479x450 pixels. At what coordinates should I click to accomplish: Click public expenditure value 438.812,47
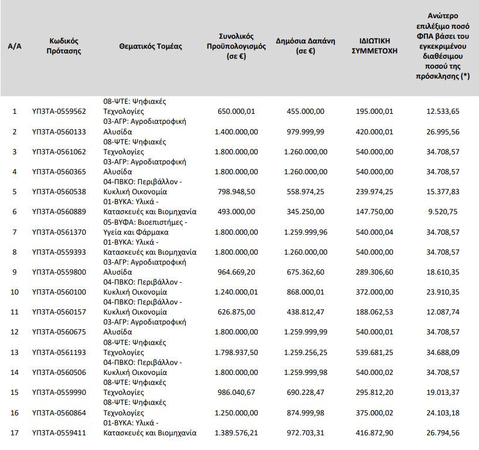pyautogui.click(x=305, y=312)
